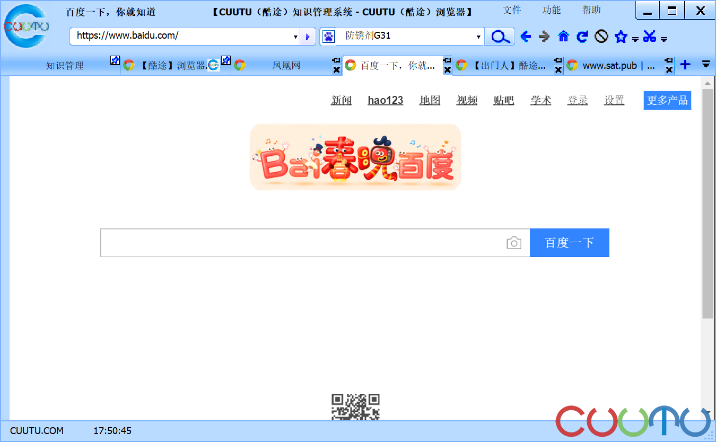
Task: Go back with the blue left arrow
Action: click(526, 36)
